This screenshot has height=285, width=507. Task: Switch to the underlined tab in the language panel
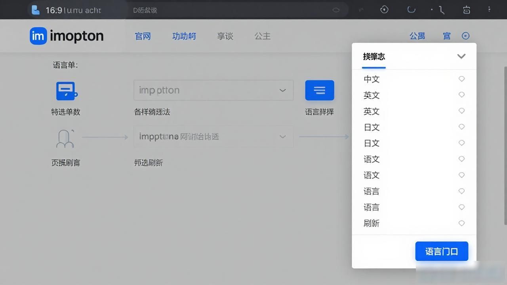374,57
